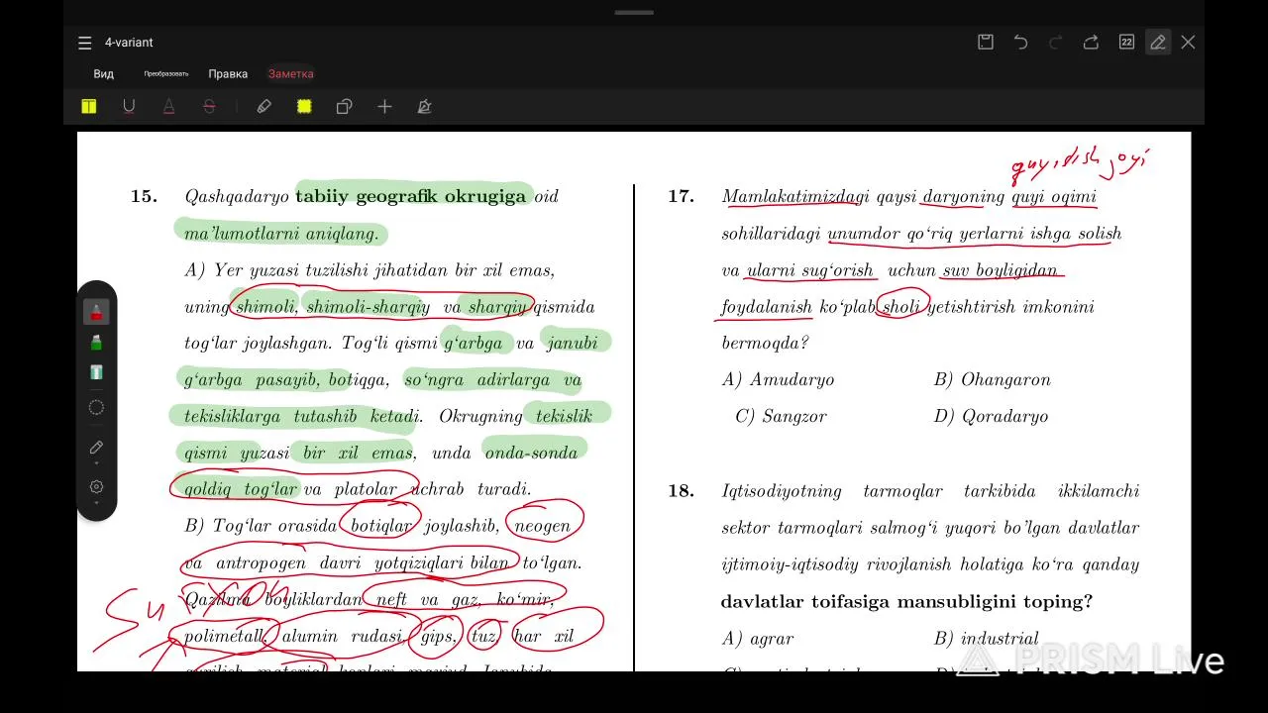Undo the last annotation
Screen dimensions: 1268x713
(x=1020, y=42)
